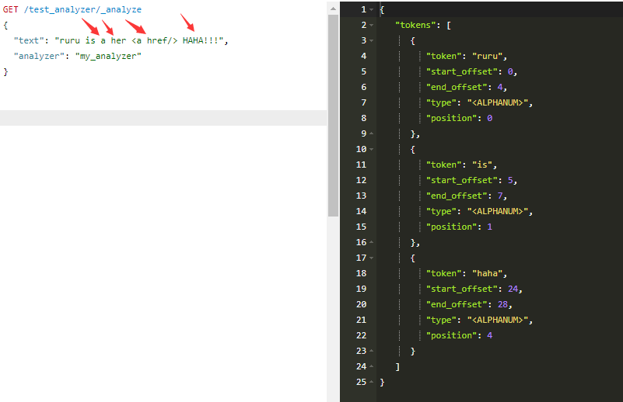The height and width of the screenshot is (402, 623).
Task: Click the request editor vertical scrollbar thumb
Action: 333,116
